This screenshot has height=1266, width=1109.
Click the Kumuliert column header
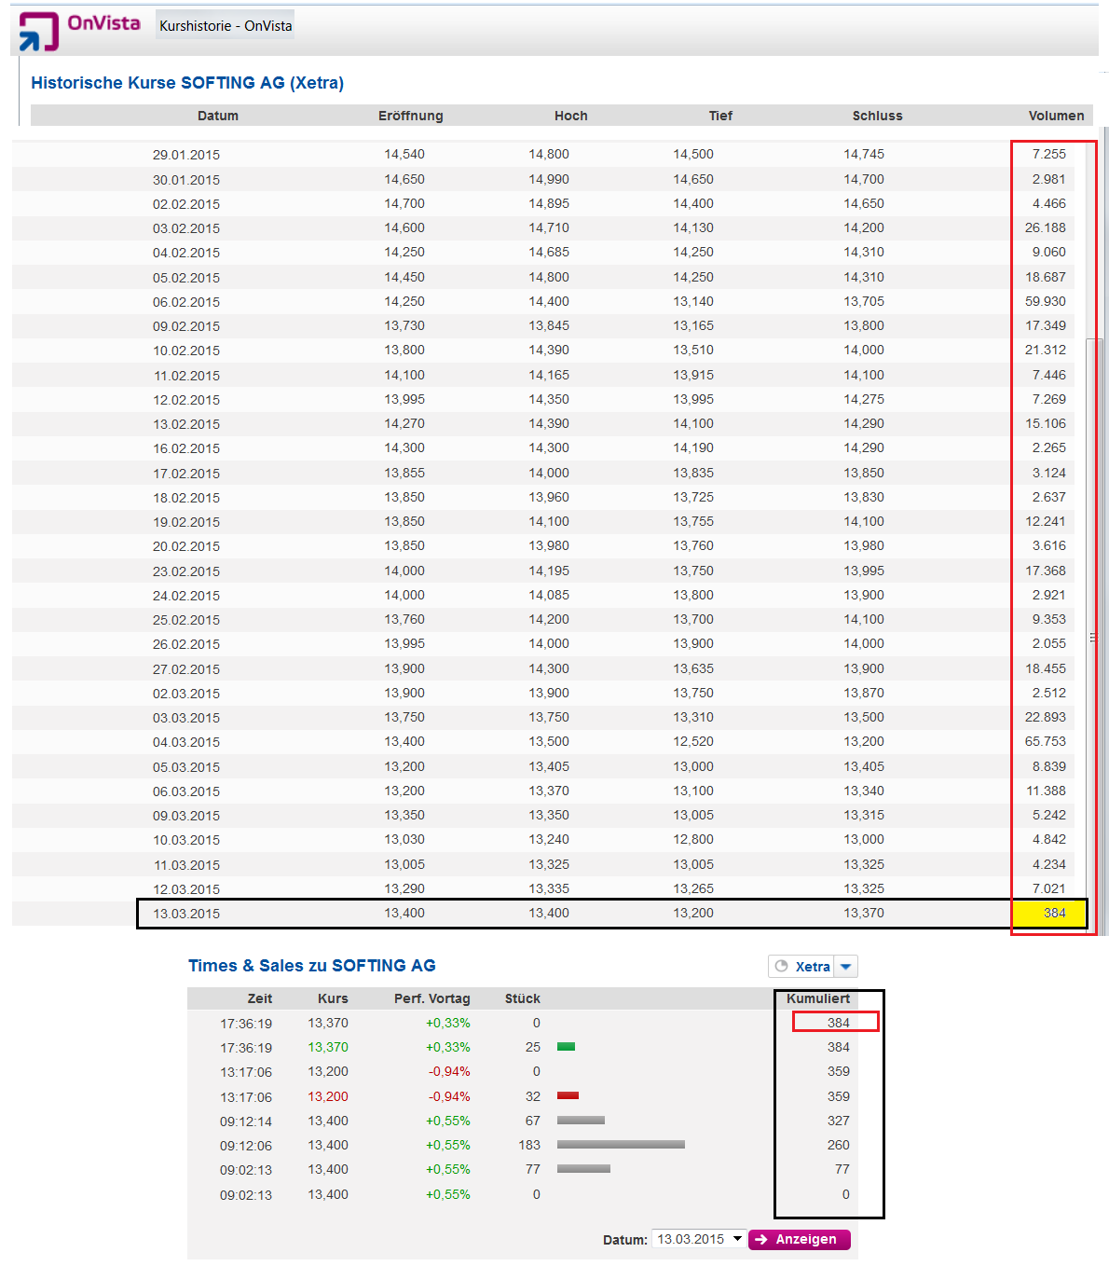pos(818,998)
